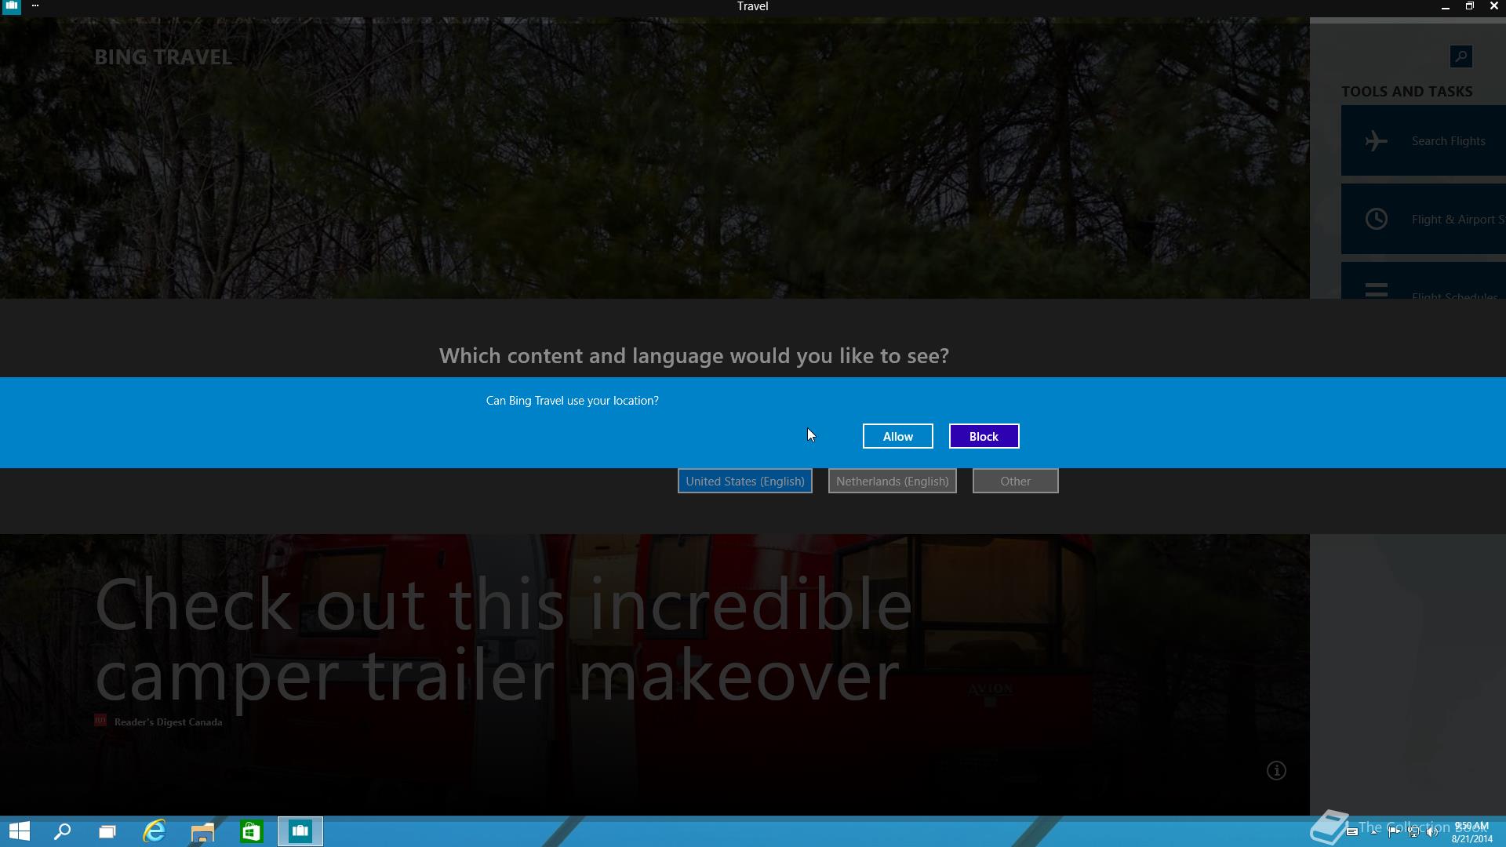Screen dimensions: 1506x847
Task: Click the BING TRAVEL heading
Action: coord(163,57)
